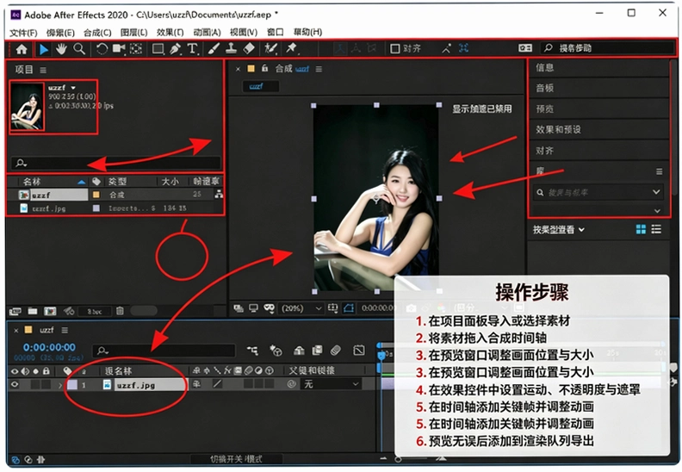
Task: Open project color depth 8 bpc button
Action: point(95,312)
